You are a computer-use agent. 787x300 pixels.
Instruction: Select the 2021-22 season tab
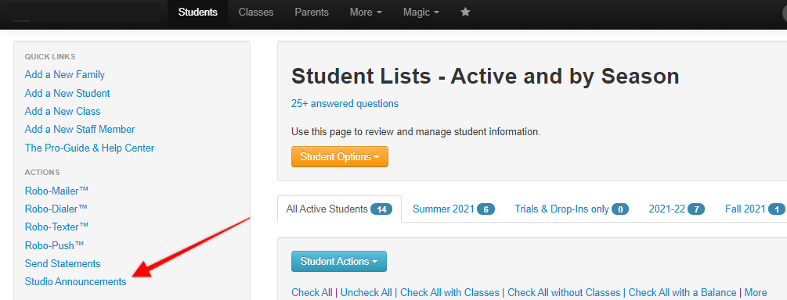click(x=677, y=209)
